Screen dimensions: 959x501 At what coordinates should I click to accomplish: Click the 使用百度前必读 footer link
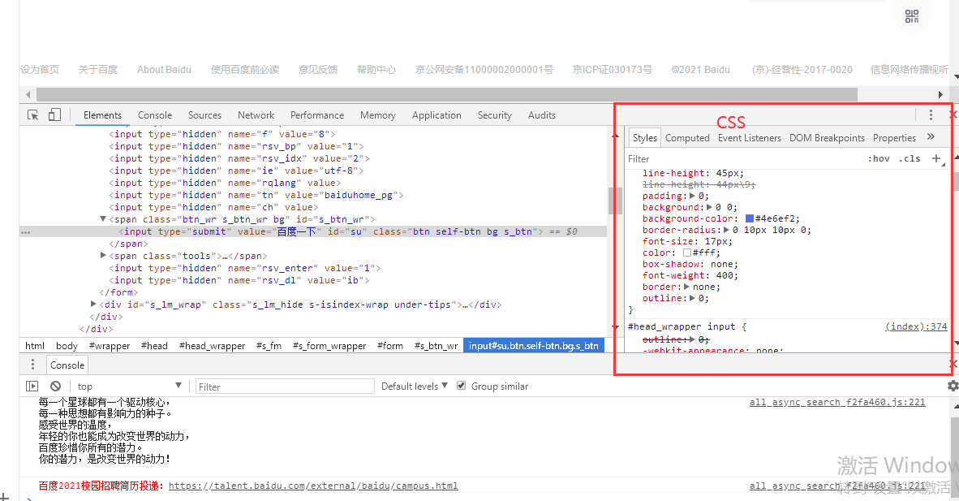click(x=245, y=70)
